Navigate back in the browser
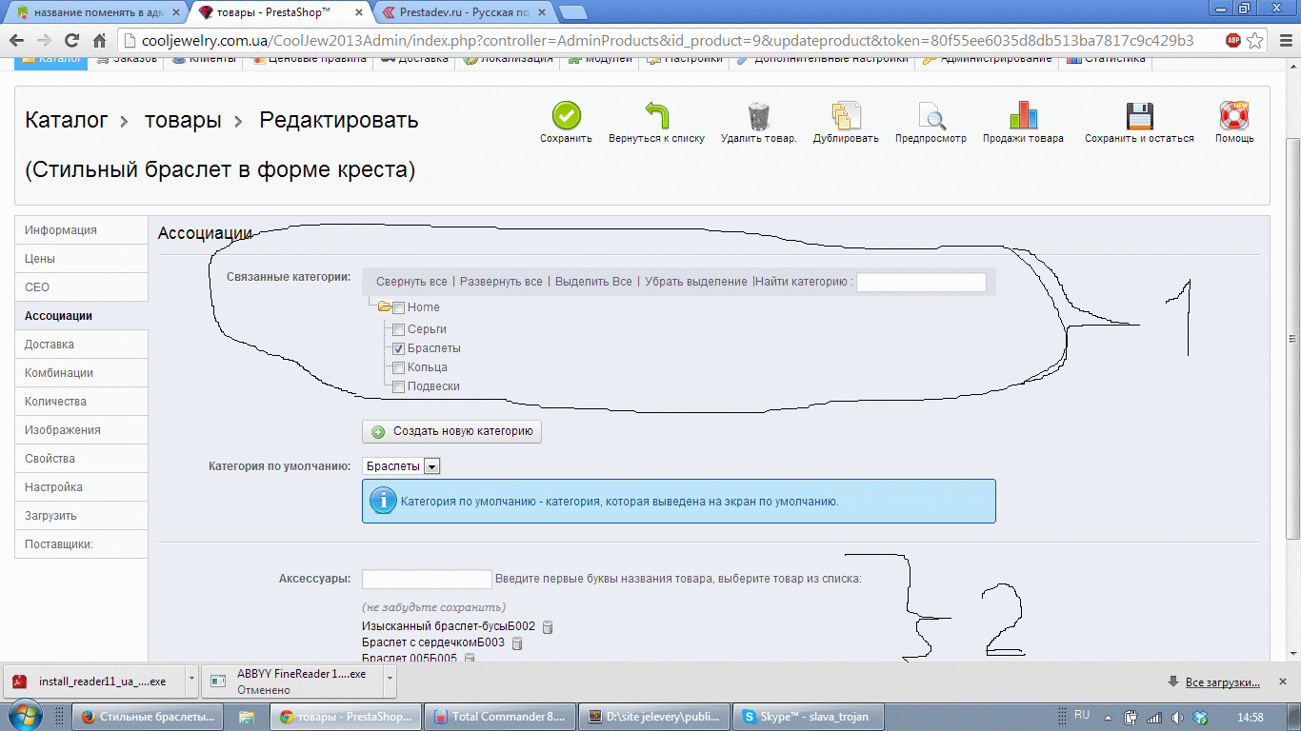 coord(16,41)
